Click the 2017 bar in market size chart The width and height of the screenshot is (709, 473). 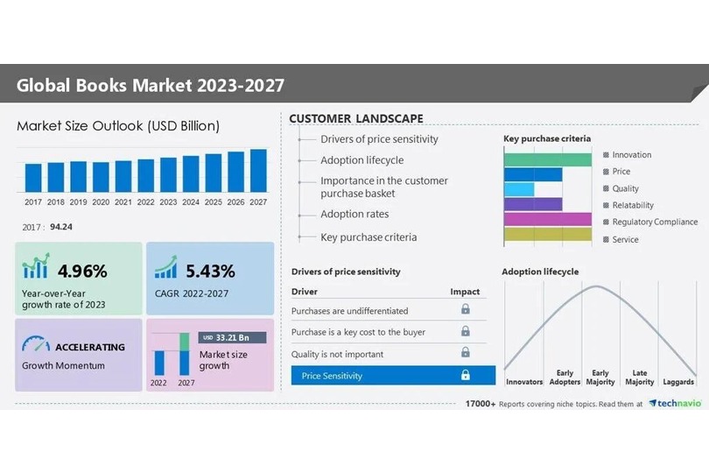[x=33, y=178]
